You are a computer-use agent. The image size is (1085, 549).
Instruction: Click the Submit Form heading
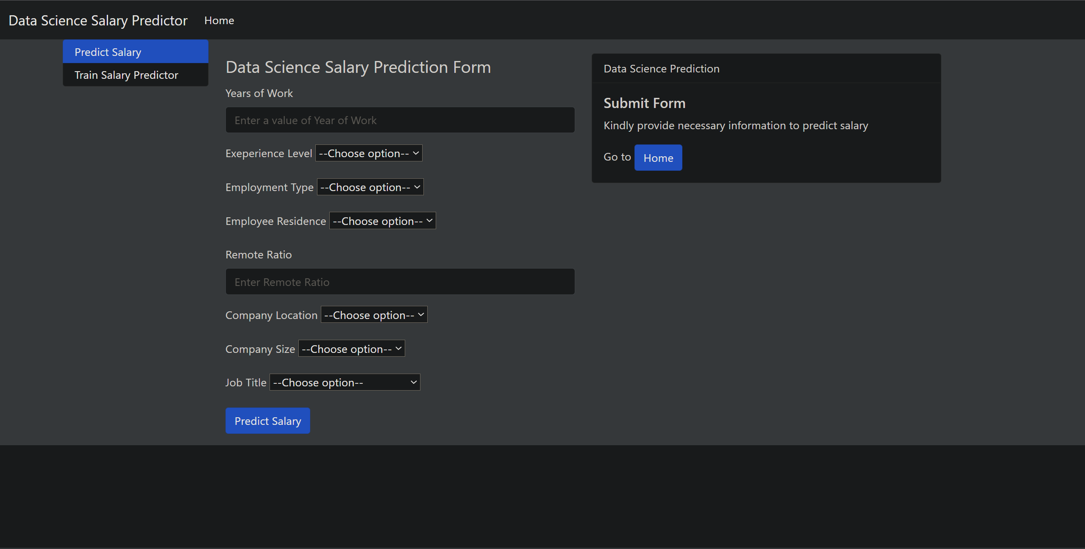pos(644,103)
